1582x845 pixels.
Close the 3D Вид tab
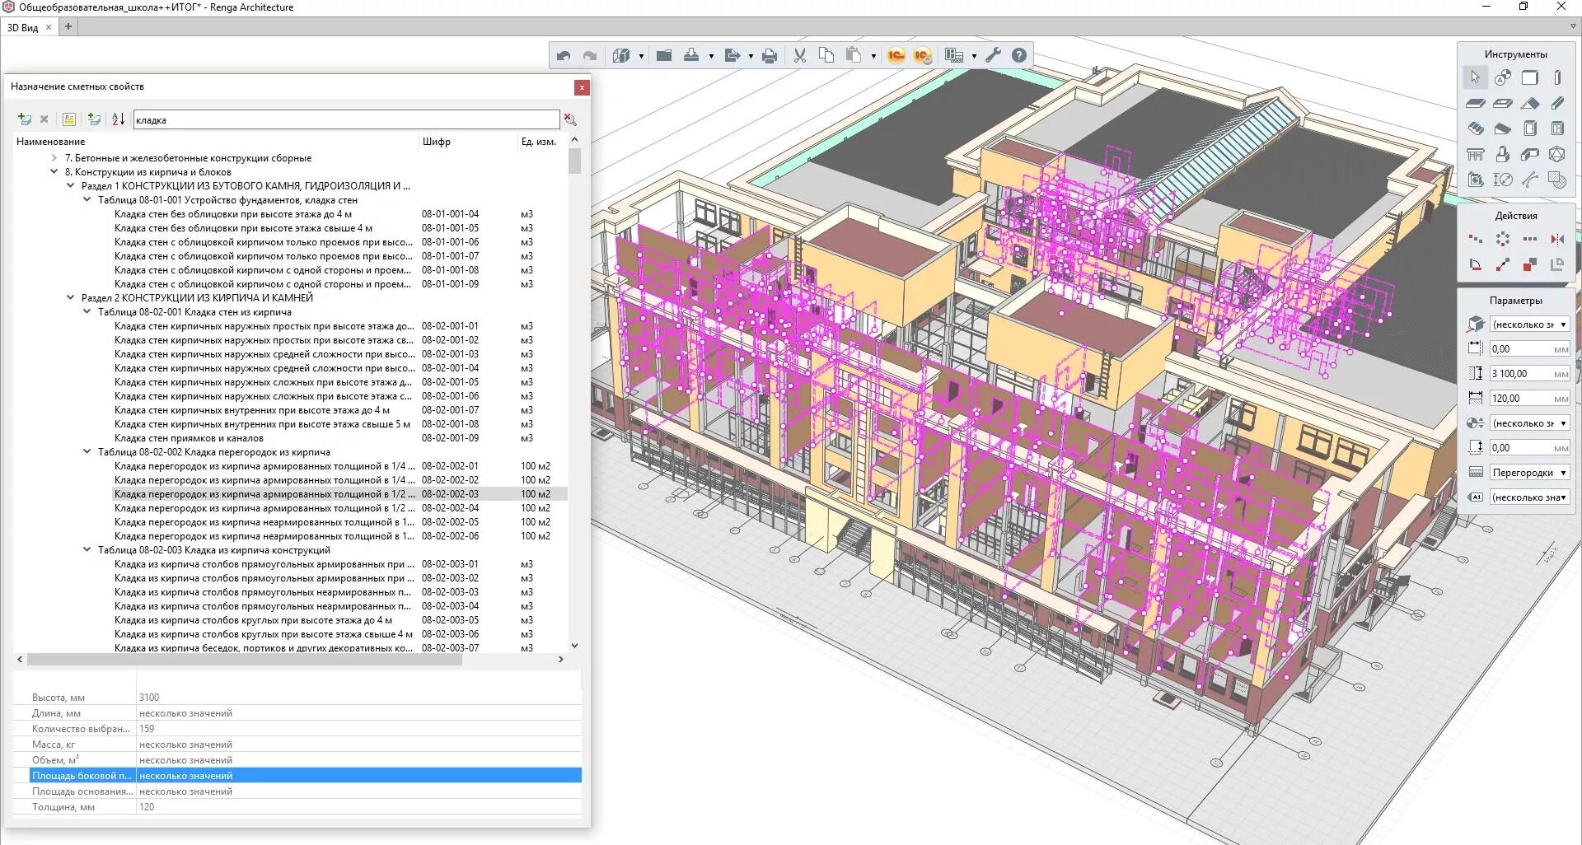(49, 27)
